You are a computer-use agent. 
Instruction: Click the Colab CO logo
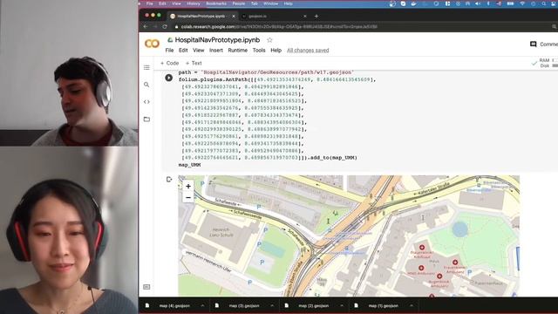(152, 44)
